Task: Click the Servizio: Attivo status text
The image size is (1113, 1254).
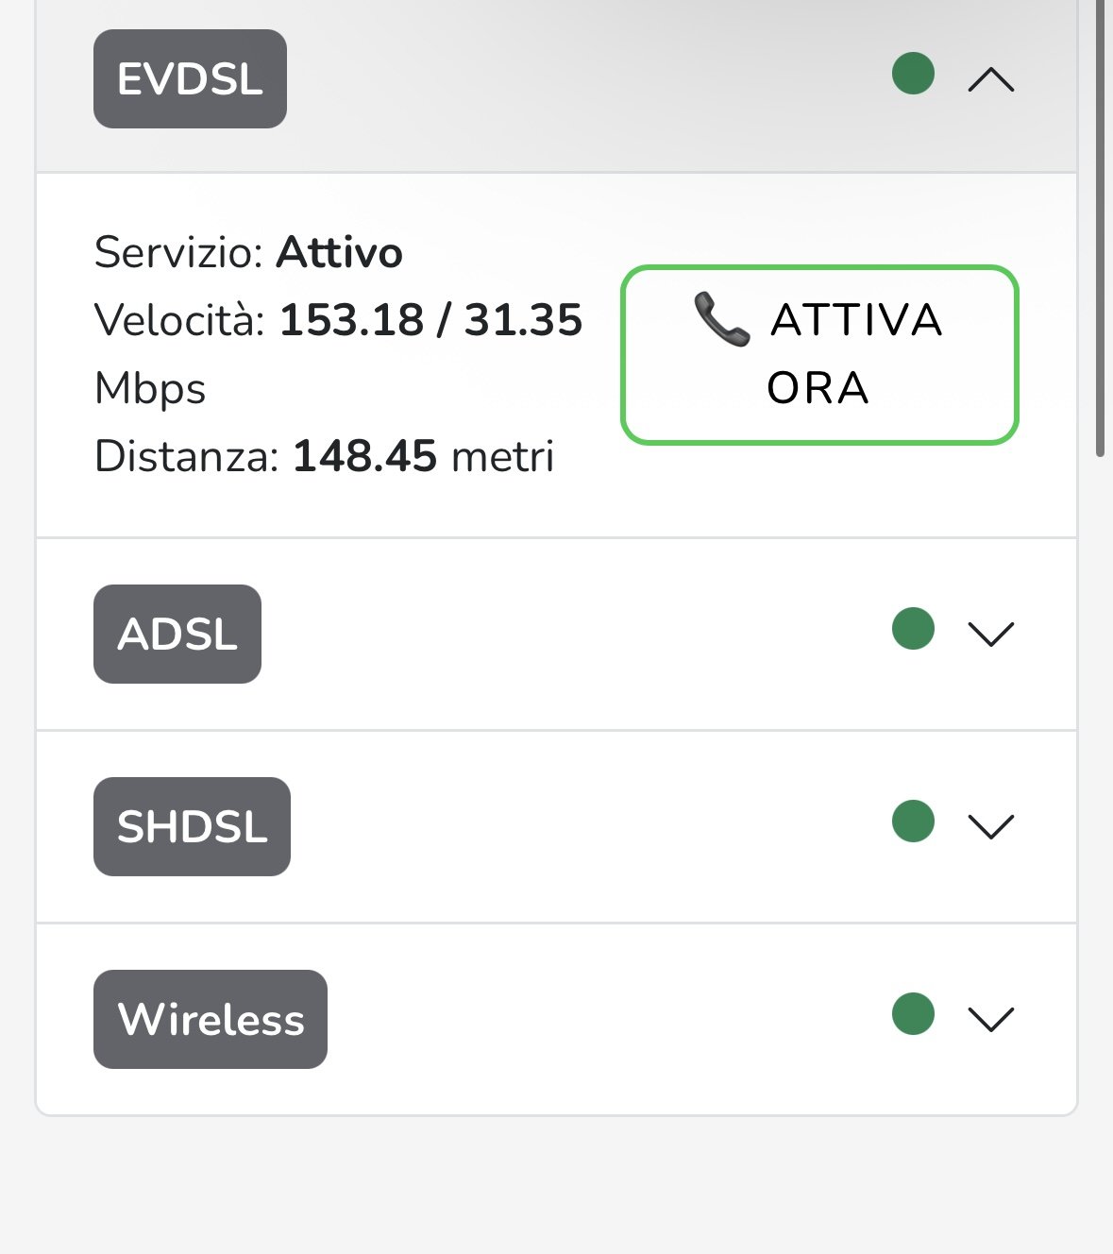Action: 248,253
